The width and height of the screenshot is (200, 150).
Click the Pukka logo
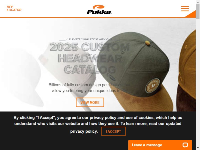coord(99,9)
